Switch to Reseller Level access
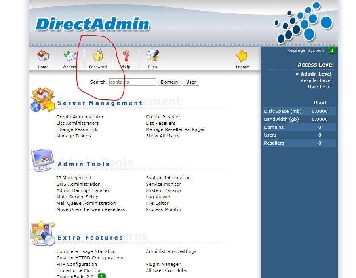The image size is (356, 278). [x=316, y=80]
